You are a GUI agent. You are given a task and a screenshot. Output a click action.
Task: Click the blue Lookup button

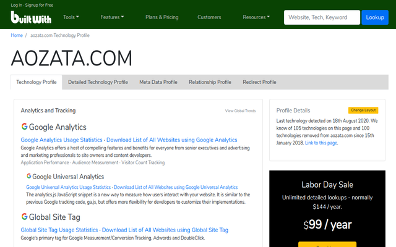[375, 17]
